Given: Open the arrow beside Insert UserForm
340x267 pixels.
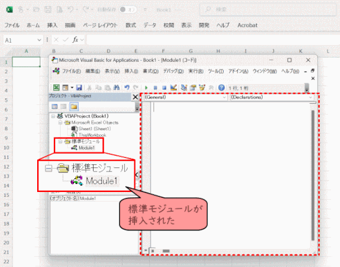Looking at the screenshot, I should pyautogui.click(x=72, y=88).
